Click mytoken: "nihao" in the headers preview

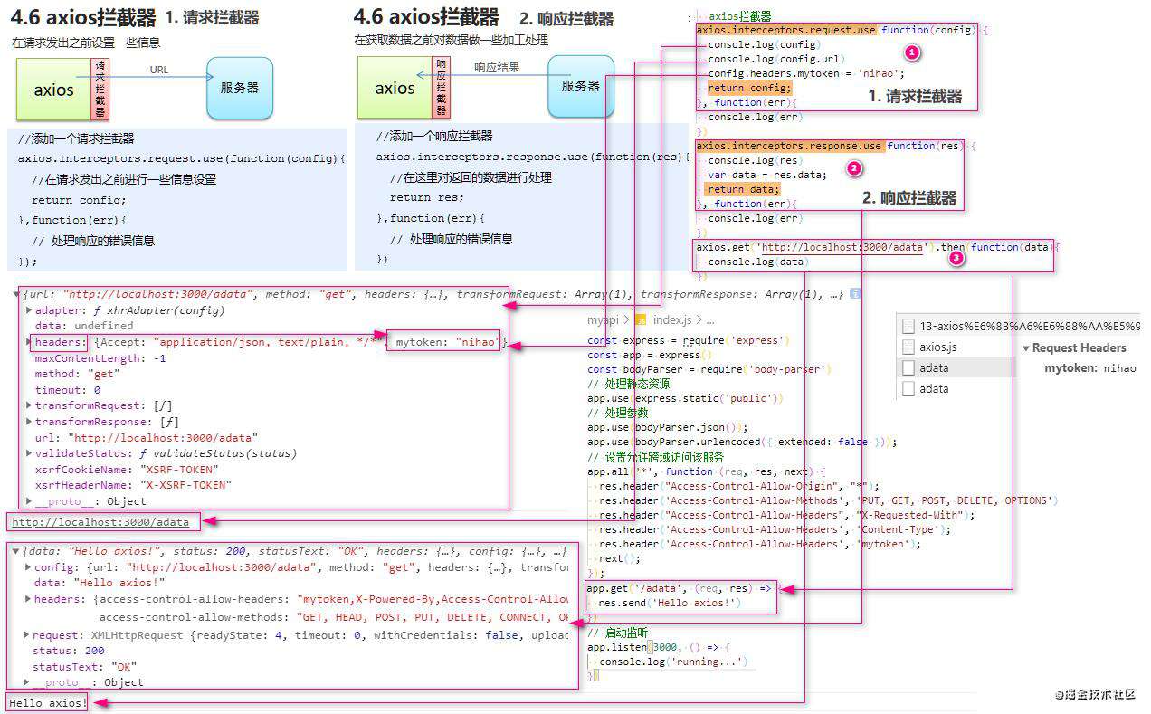447,342
